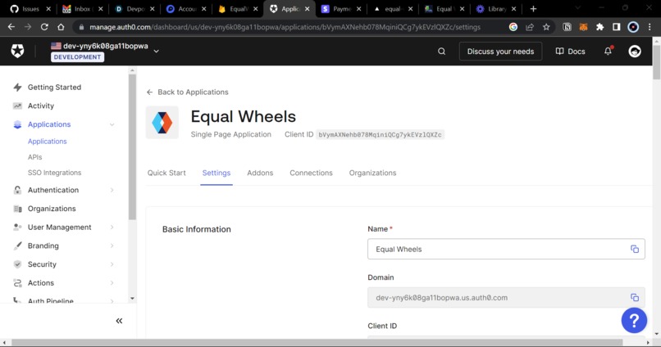Expand the User Management section chevron

[112, 228]
